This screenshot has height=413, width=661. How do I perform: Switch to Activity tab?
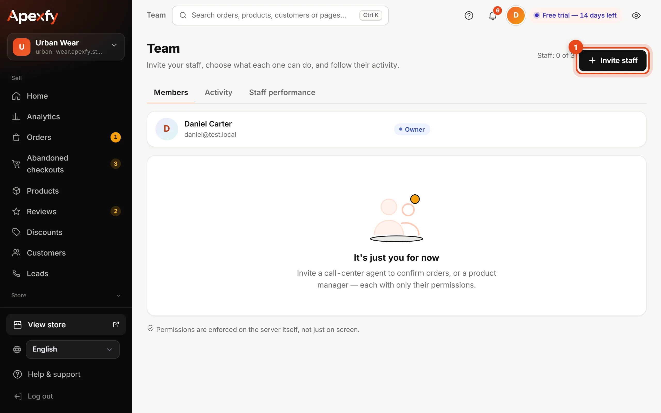pyautogui.click(x=218, y=92)
